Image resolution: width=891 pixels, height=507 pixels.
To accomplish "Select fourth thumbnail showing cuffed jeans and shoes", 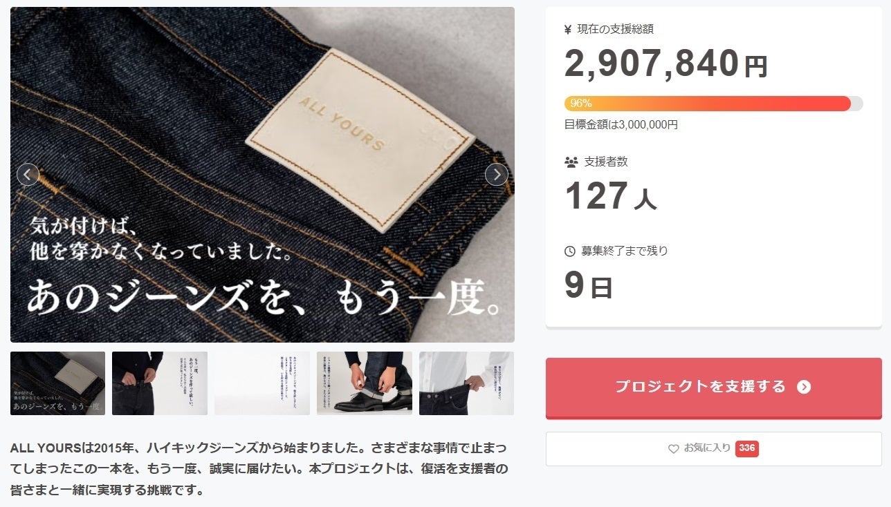I will [365, 383].
